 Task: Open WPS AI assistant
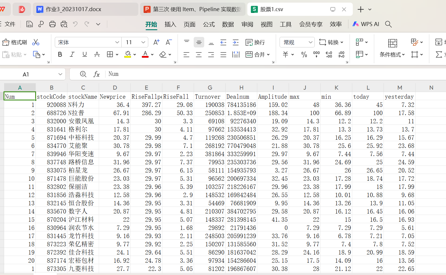366,24
